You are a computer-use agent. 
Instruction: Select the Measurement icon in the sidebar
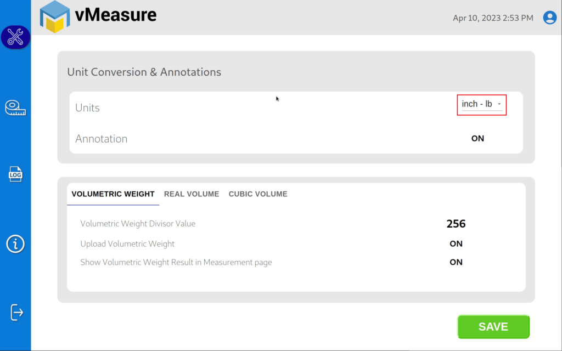pyautogui.click(x=15, y=107)
